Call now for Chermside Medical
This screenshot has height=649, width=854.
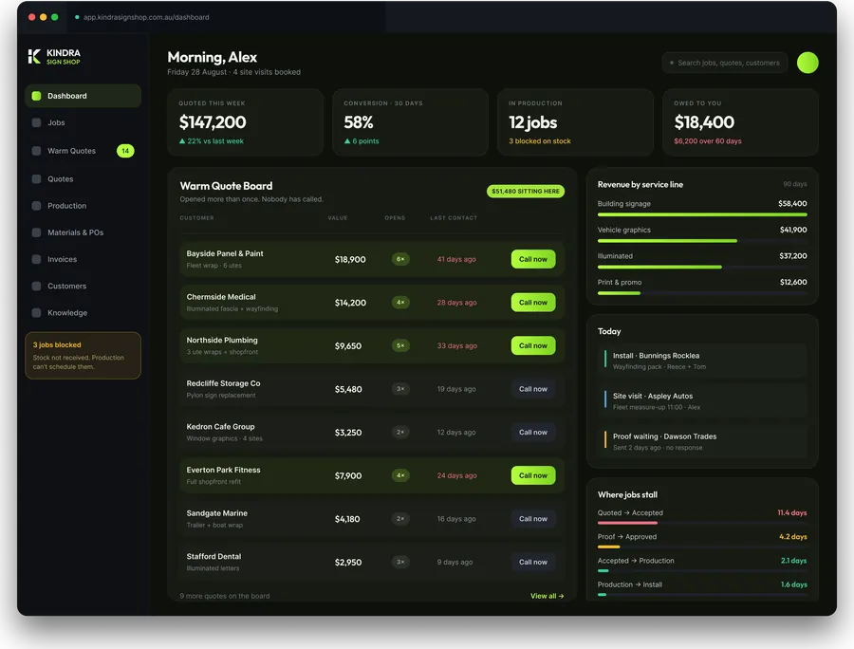click(533, 302)
